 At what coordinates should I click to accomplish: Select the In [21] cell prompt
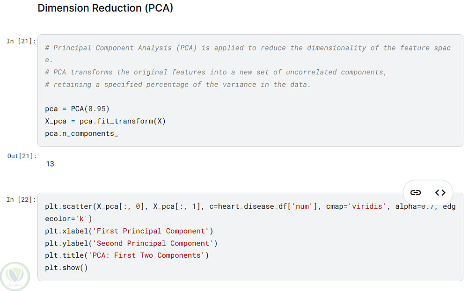(x=21, y=41)
